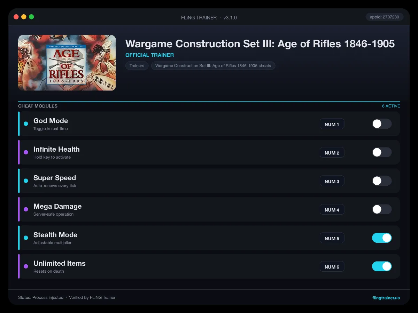Select the NUM 3 hotkey badge
The width and height of the screenshot is (418, 313).
click(x=332, y=181)
